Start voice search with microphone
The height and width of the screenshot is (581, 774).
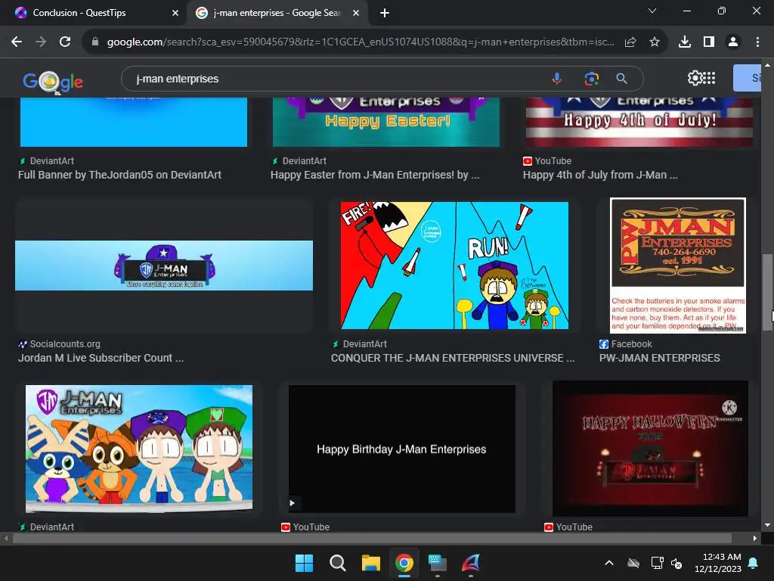pos(557,79)
